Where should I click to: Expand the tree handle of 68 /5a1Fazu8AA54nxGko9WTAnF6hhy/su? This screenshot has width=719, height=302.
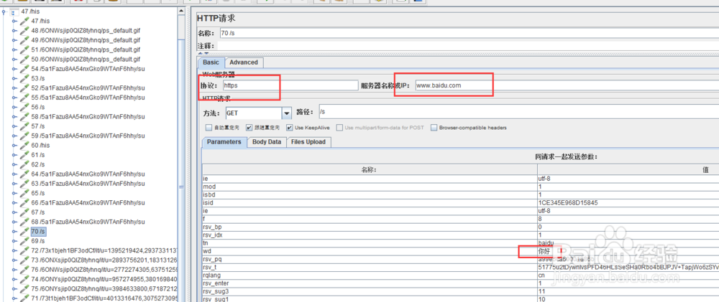(x=14, y=222)
